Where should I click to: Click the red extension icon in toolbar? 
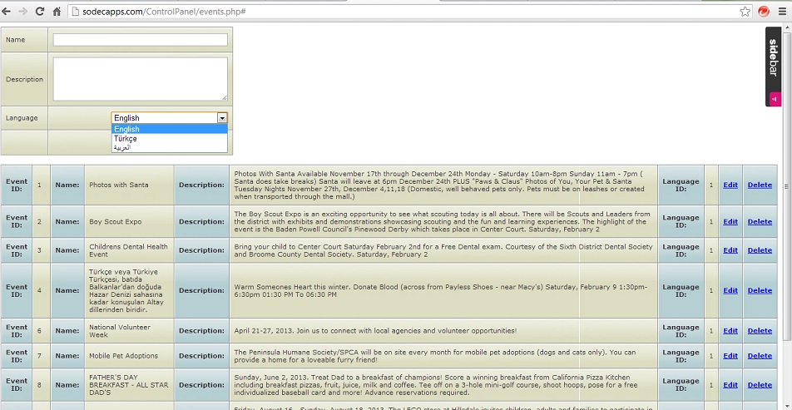(764, 12)
